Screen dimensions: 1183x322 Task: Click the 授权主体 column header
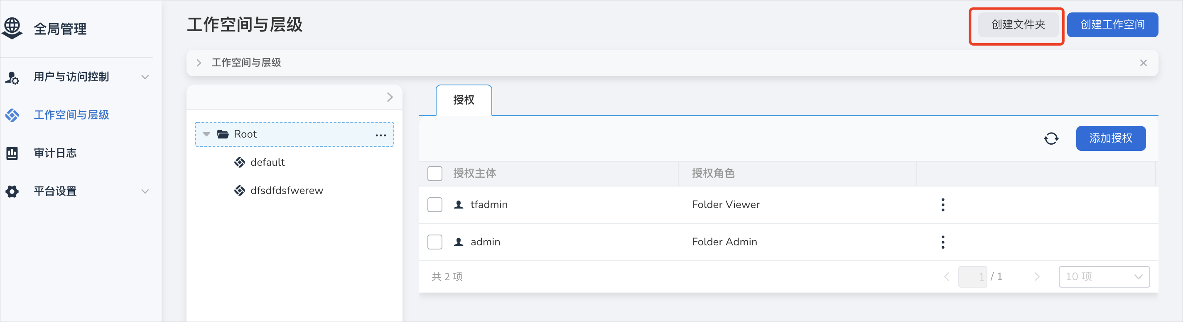[474, 174]
